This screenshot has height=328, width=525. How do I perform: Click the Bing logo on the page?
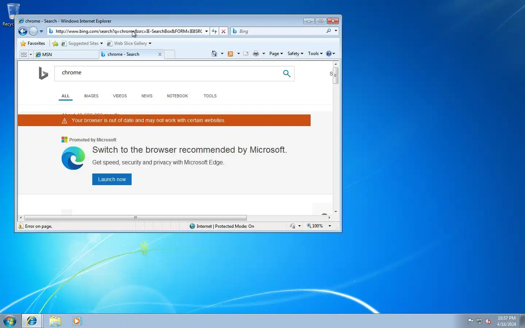click(x=43, y=73)
